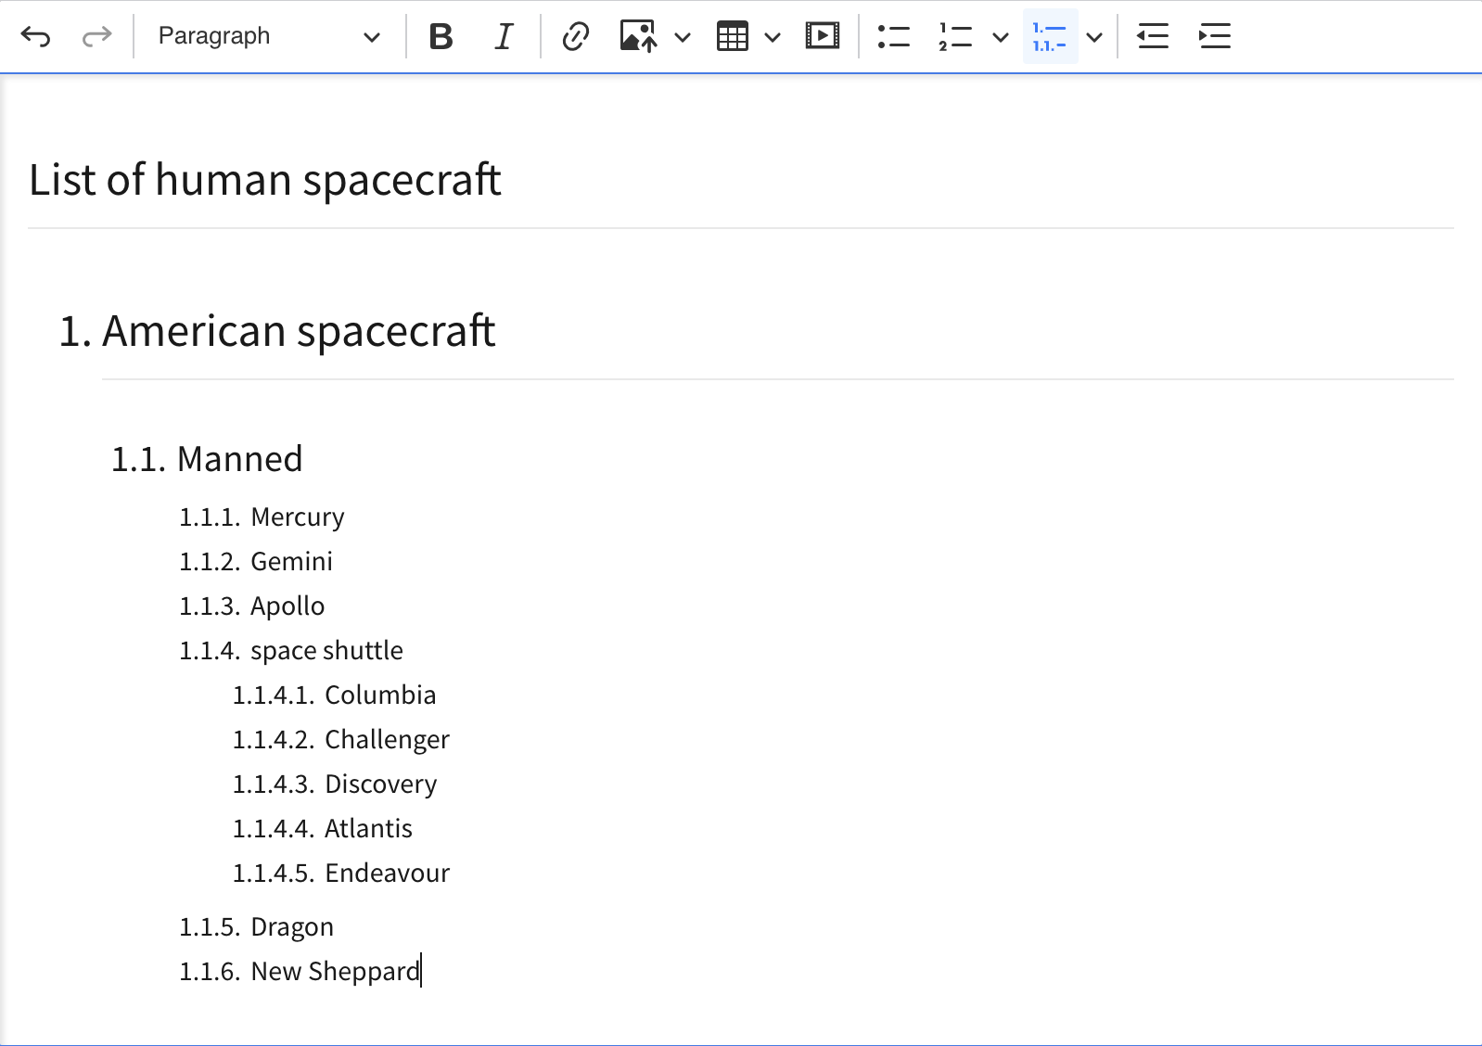Click the 'Dragon' list item

click(292, 927)
